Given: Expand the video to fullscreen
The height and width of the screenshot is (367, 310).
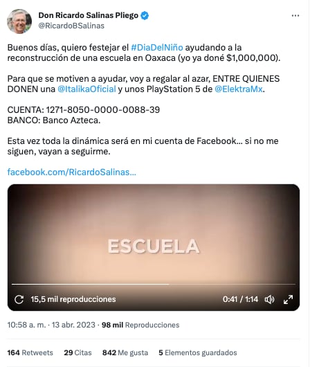Looking at the screenshot, I should coord(288,299).
